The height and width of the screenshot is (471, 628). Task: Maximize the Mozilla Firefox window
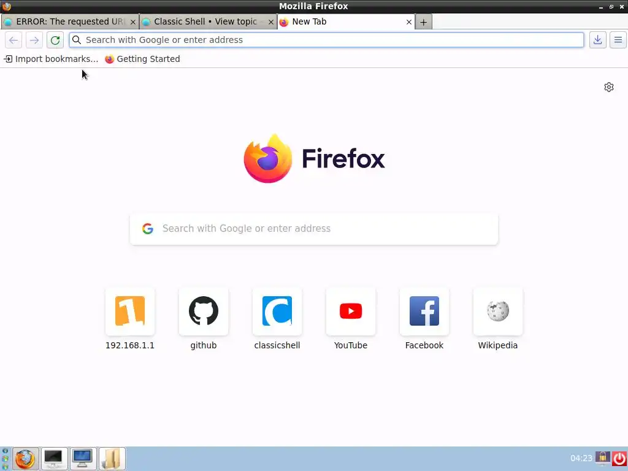(x=611, y=7)
